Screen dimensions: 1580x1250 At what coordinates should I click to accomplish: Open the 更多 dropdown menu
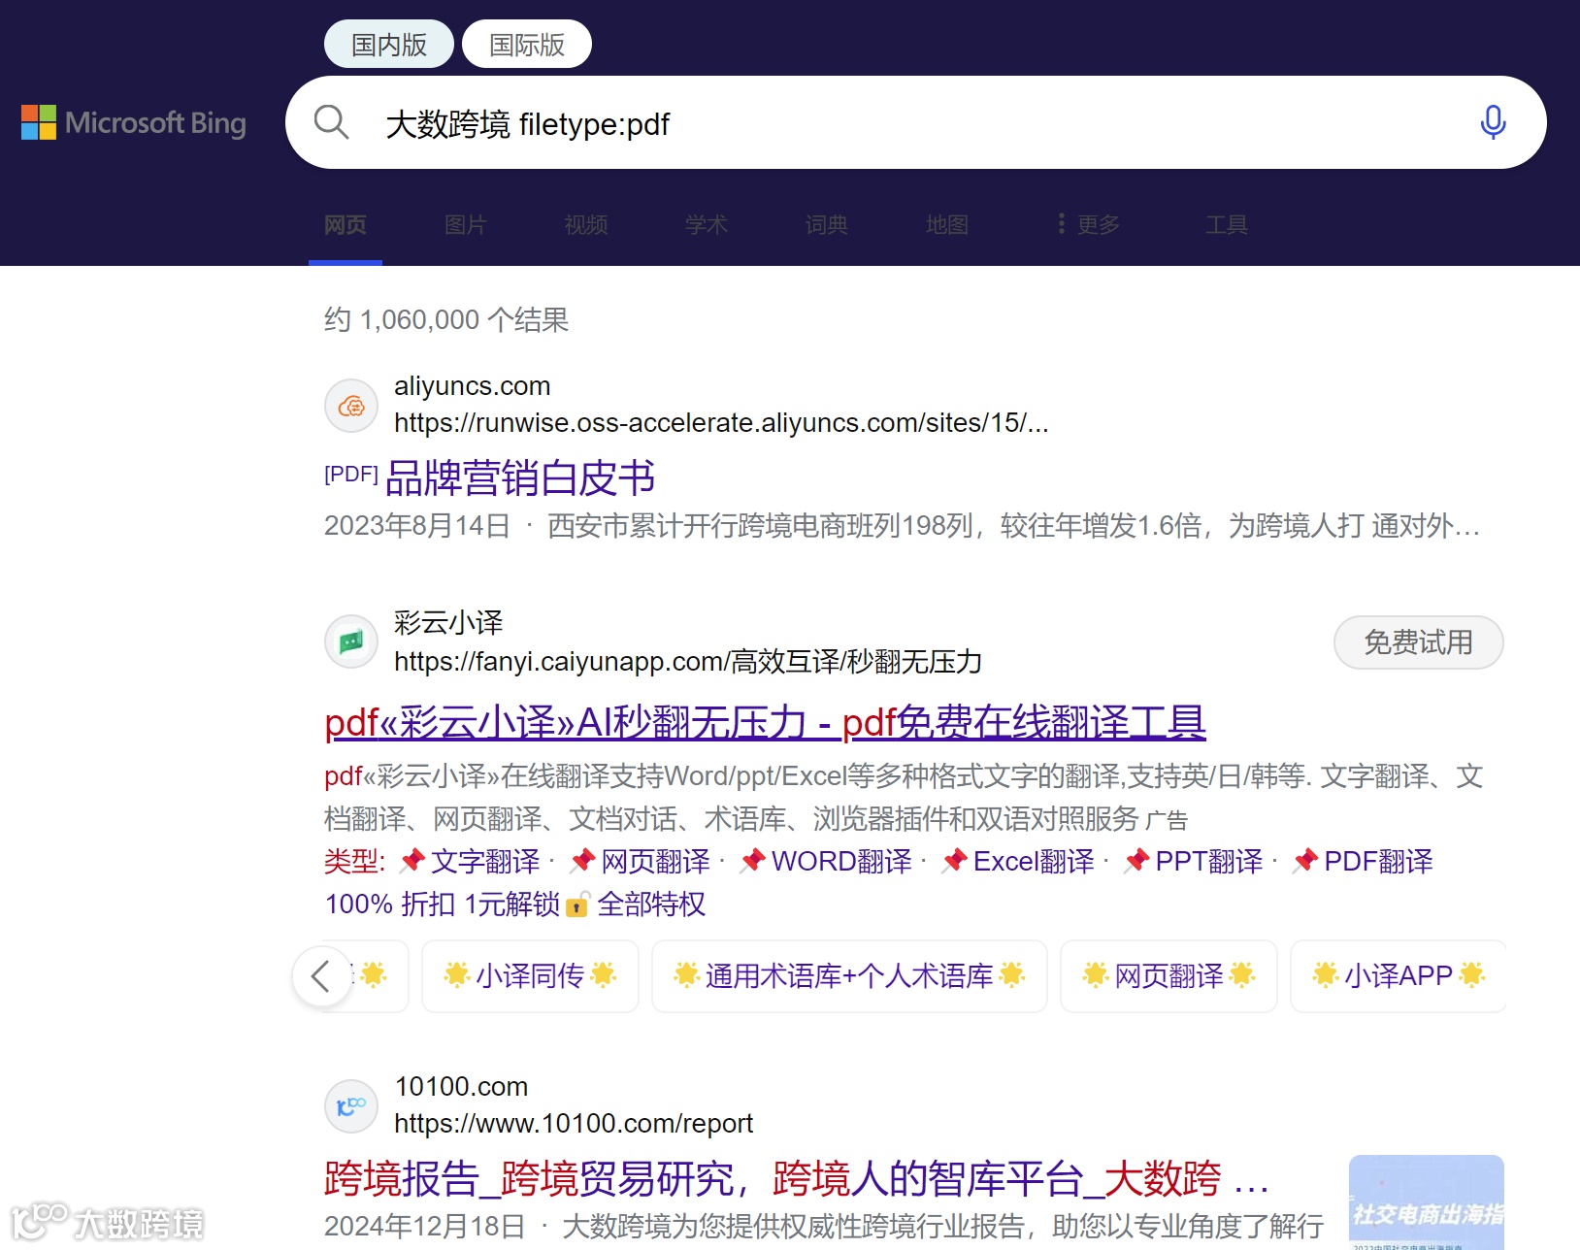point(1089,224)
